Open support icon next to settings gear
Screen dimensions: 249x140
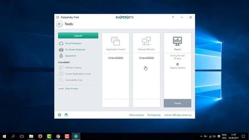(66, 115)
